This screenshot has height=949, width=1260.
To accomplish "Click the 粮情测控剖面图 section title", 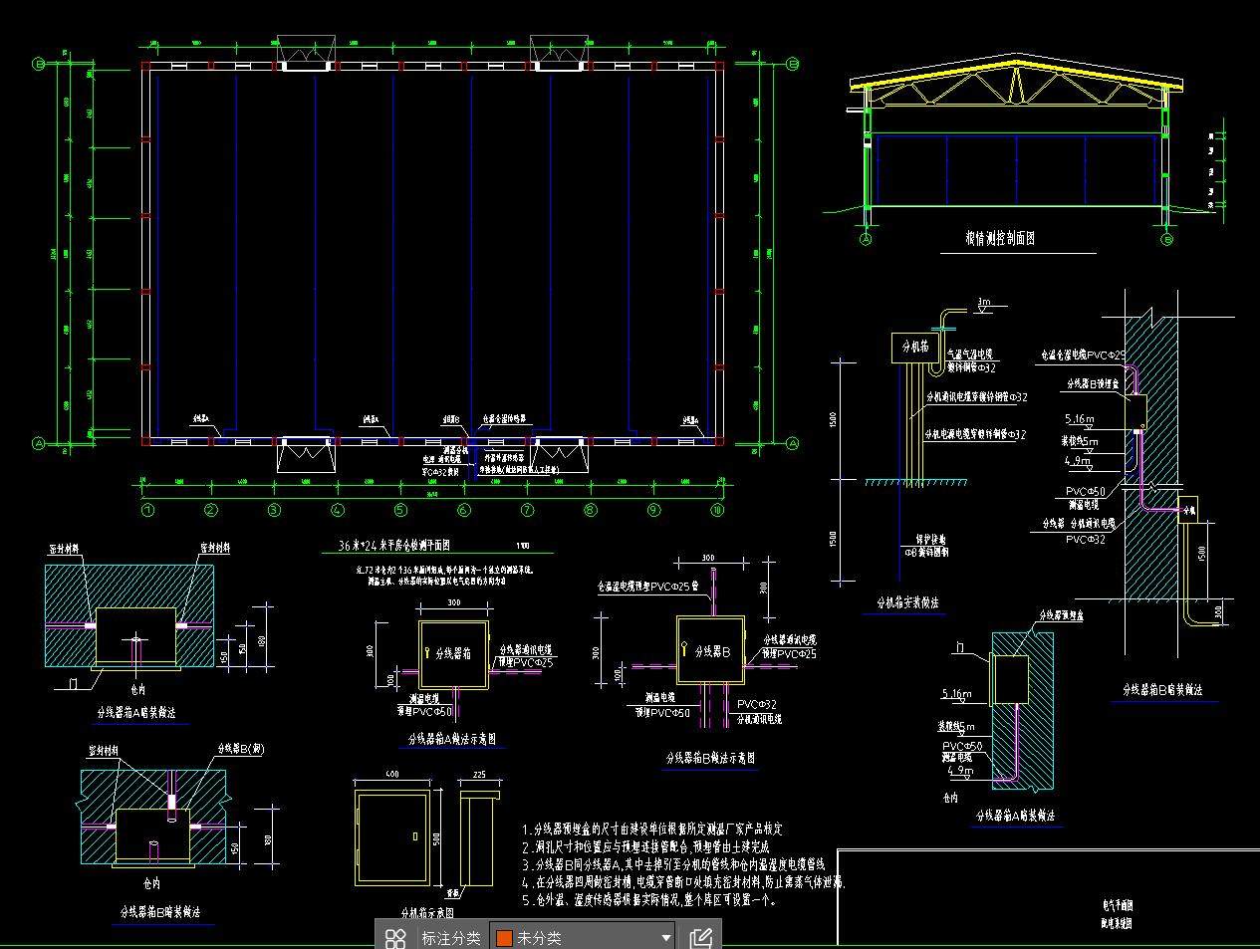I will pyautogui.click(x=999, y=239).
